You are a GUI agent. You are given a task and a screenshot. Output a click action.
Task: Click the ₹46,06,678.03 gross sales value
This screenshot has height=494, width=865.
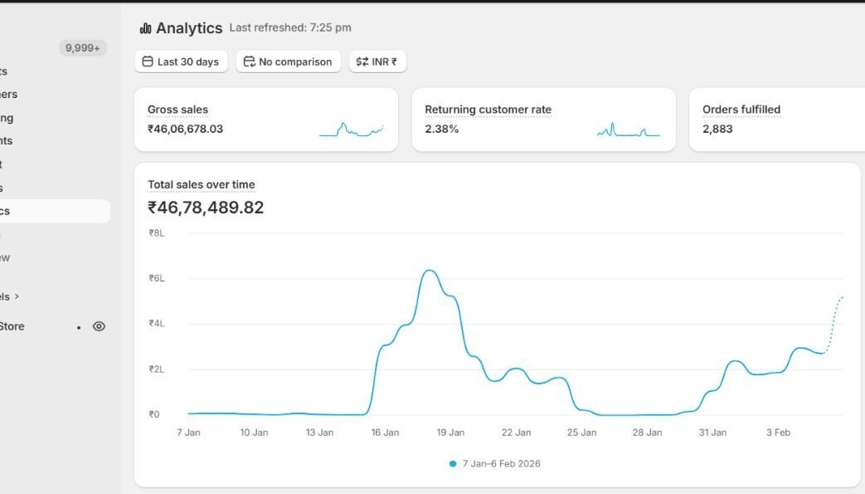[186, 129]
